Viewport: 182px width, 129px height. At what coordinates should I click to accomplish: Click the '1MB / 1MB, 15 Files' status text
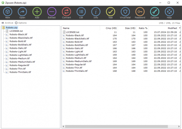click(x=169, y=23)
